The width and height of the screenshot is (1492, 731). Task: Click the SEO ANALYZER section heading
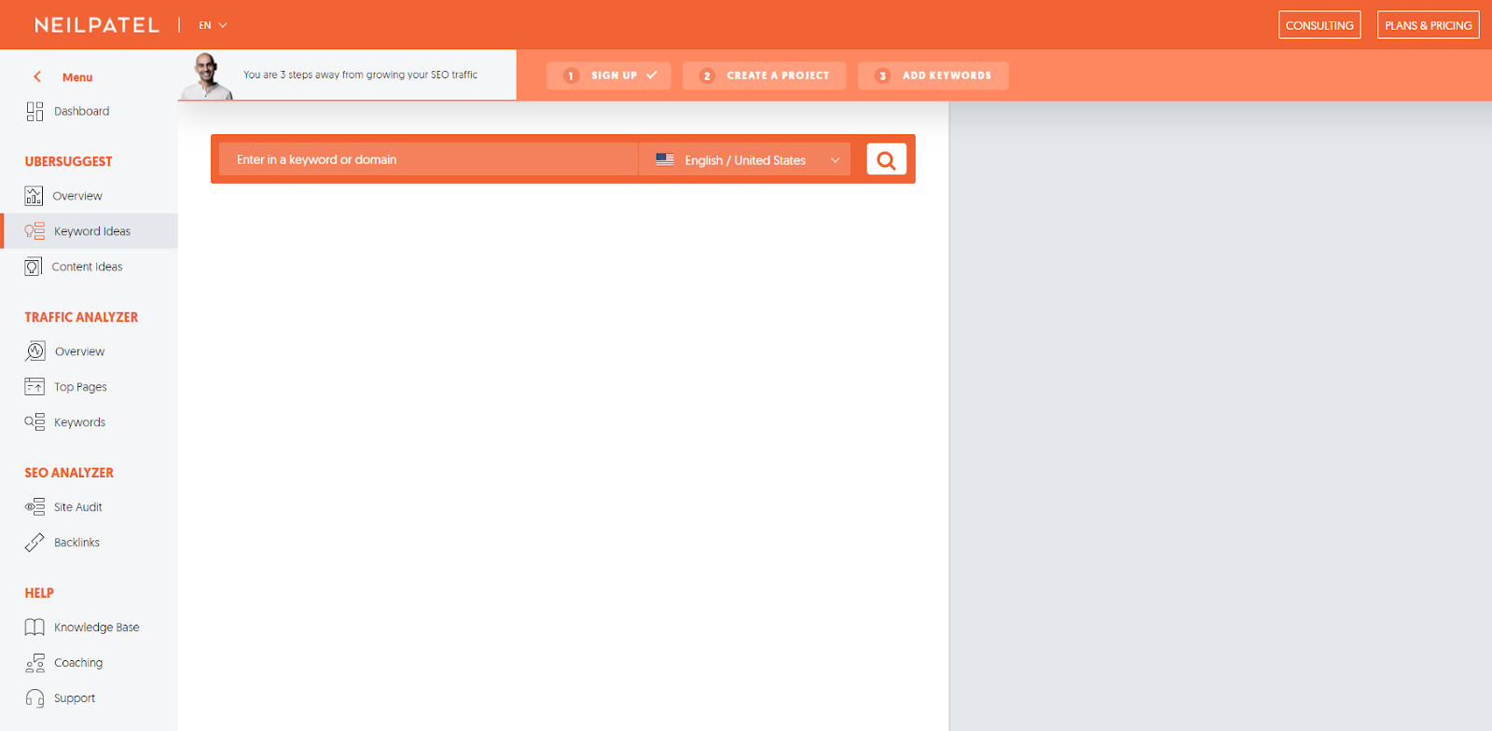coord(69,473)
